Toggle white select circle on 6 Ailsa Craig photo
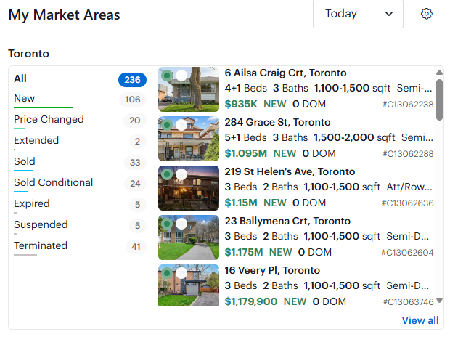 pos(181,76)
